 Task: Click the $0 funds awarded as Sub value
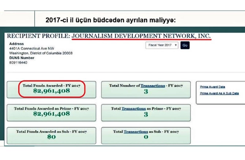(x=52, y=137)
